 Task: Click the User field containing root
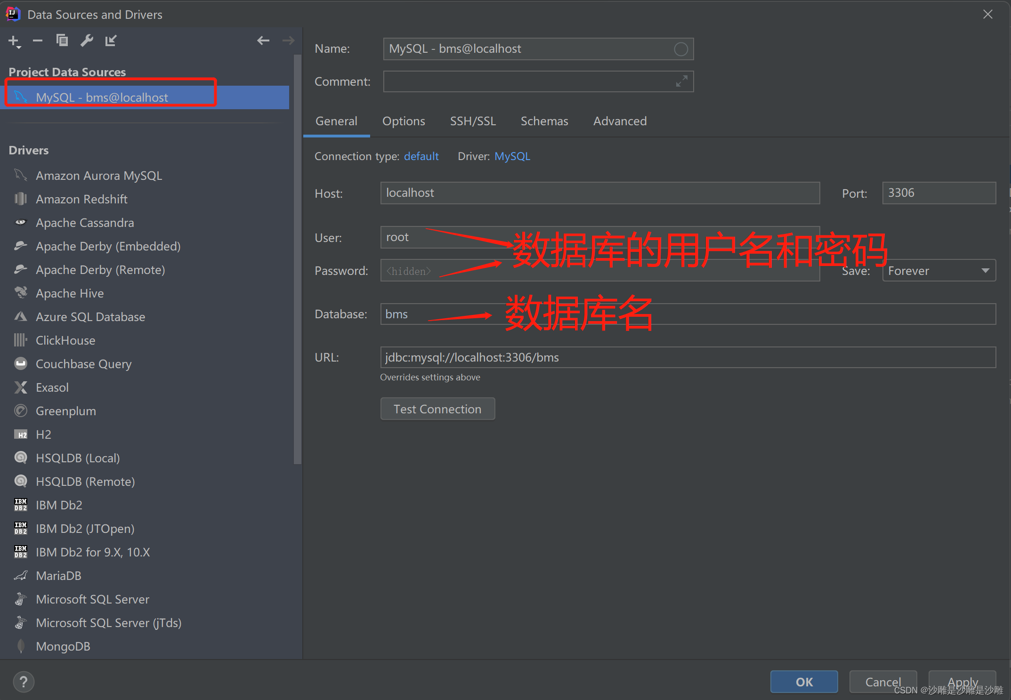coord(600,237)
